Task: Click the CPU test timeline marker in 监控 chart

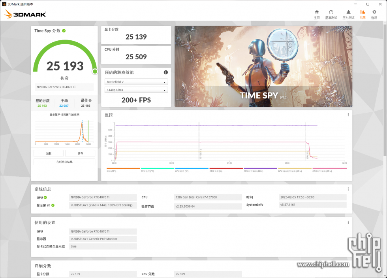Action: (306, 141)
